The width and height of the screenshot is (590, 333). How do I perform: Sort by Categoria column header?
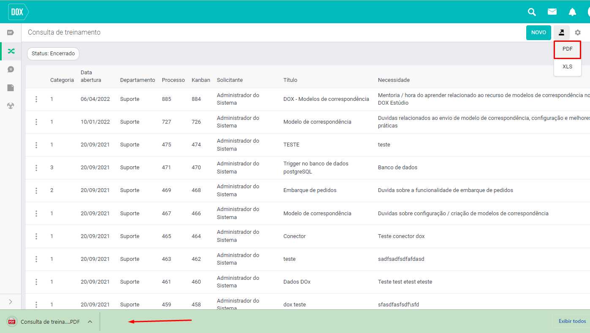[62, 80]
